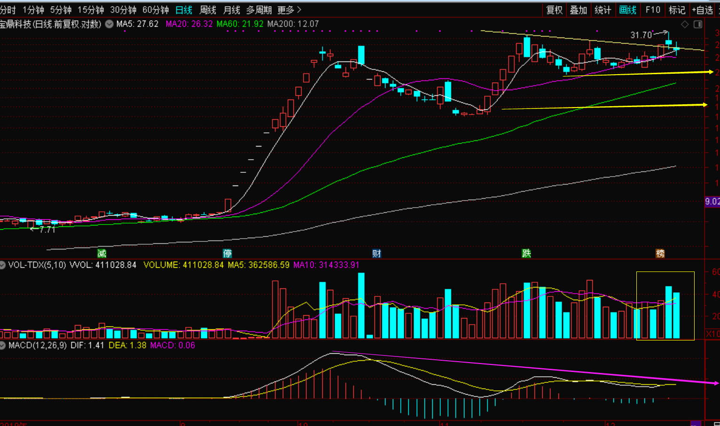Click the 标记 mark button

point(677,10)
